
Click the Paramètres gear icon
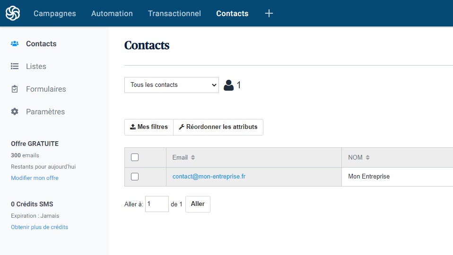(x=15, y=112)
